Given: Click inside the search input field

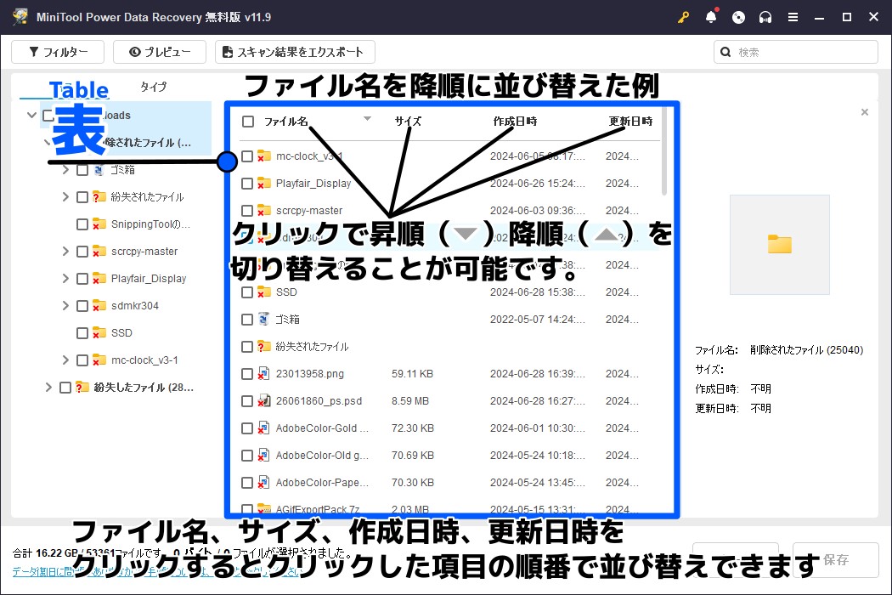Looking at the screenshot, I should coord(790,52).
